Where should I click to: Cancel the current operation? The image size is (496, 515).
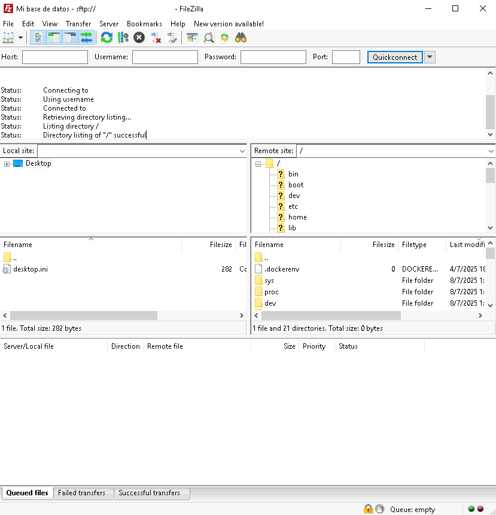coord(139,38)
